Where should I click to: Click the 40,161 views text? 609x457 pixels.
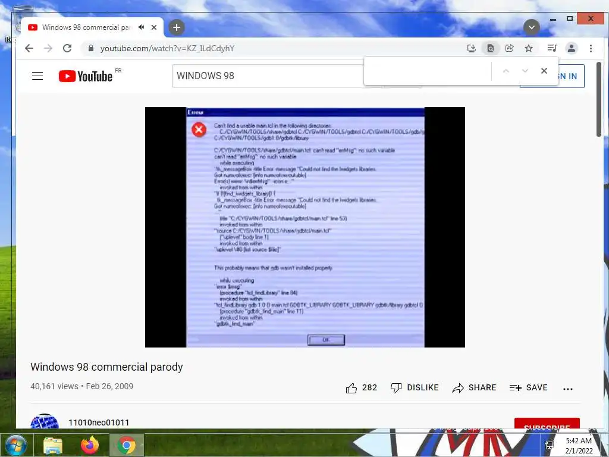(x=54, y=386)
